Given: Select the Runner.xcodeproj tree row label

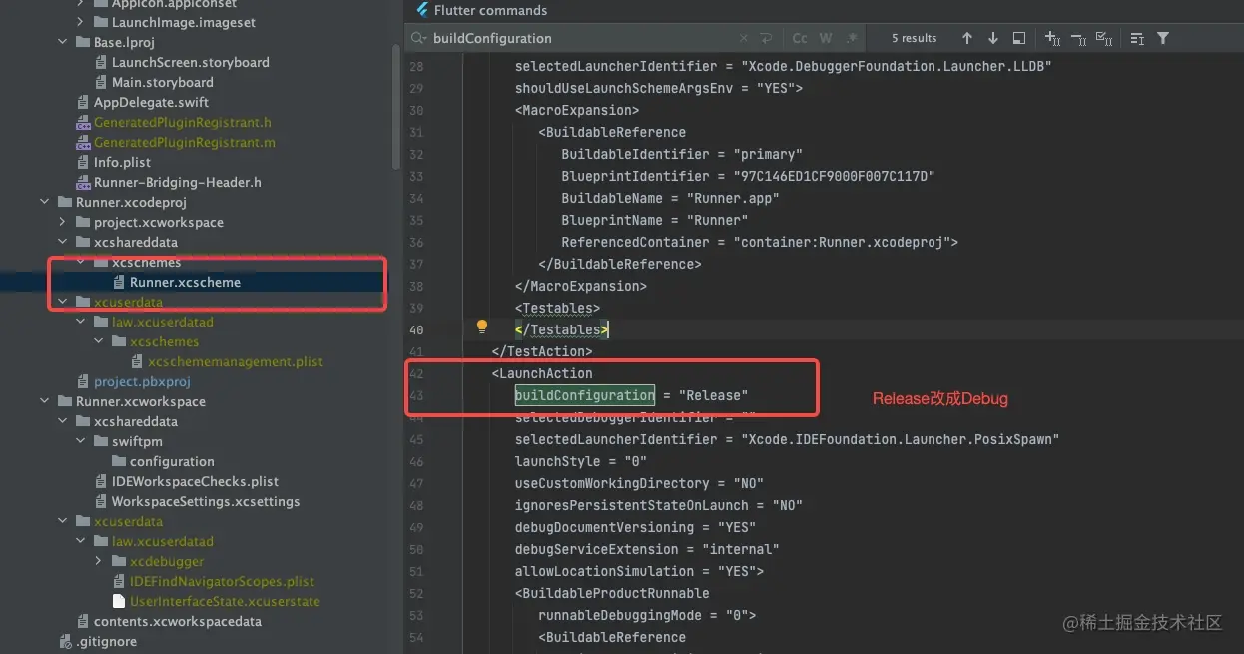Looking at the screenshot, I should 131,202.
